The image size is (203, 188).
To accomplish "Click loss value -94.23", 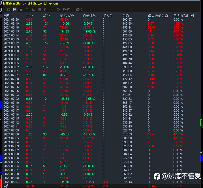I will pyautogui.click(x=65, y=31).
